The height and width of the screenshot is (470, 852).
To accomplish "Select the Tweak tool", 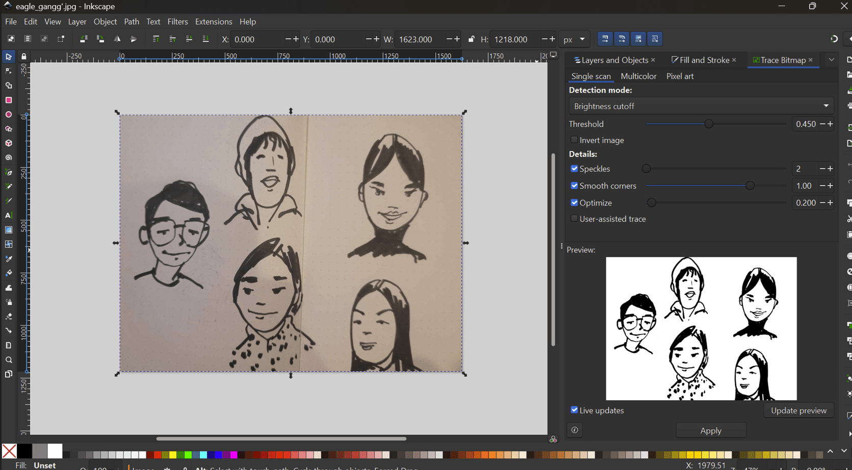I will pos(9,288).
